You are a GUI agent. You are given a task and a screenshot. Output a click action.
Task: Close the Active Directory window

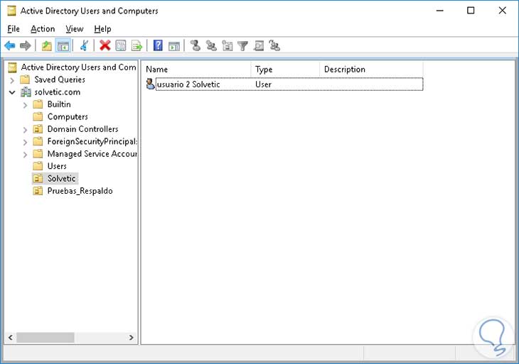(502, 11)
